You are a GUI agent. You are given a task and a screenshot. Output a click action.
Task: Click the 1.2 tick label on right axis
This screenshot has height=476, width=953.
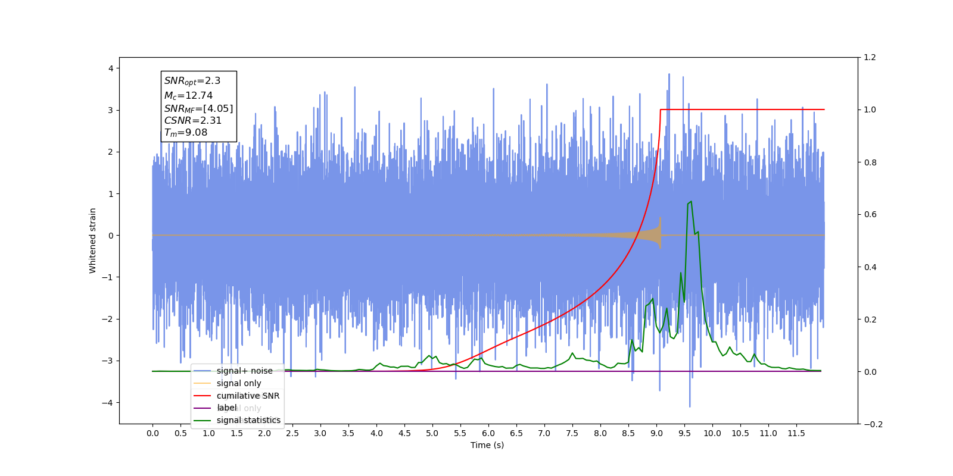[870, 58]
